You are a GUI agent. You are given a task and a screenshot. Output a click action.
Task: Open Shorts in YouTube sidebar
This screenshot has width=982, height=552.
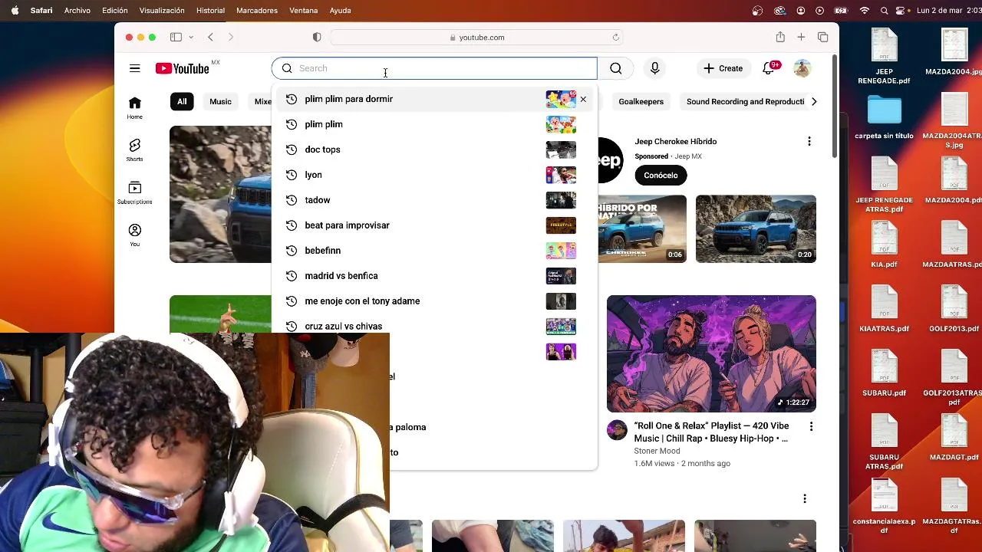coord(135,150)
